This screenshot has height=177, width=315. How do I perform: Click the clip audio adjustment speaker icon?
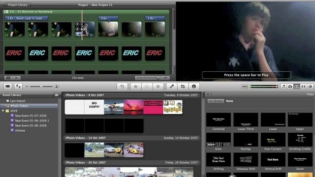[82, 24]
